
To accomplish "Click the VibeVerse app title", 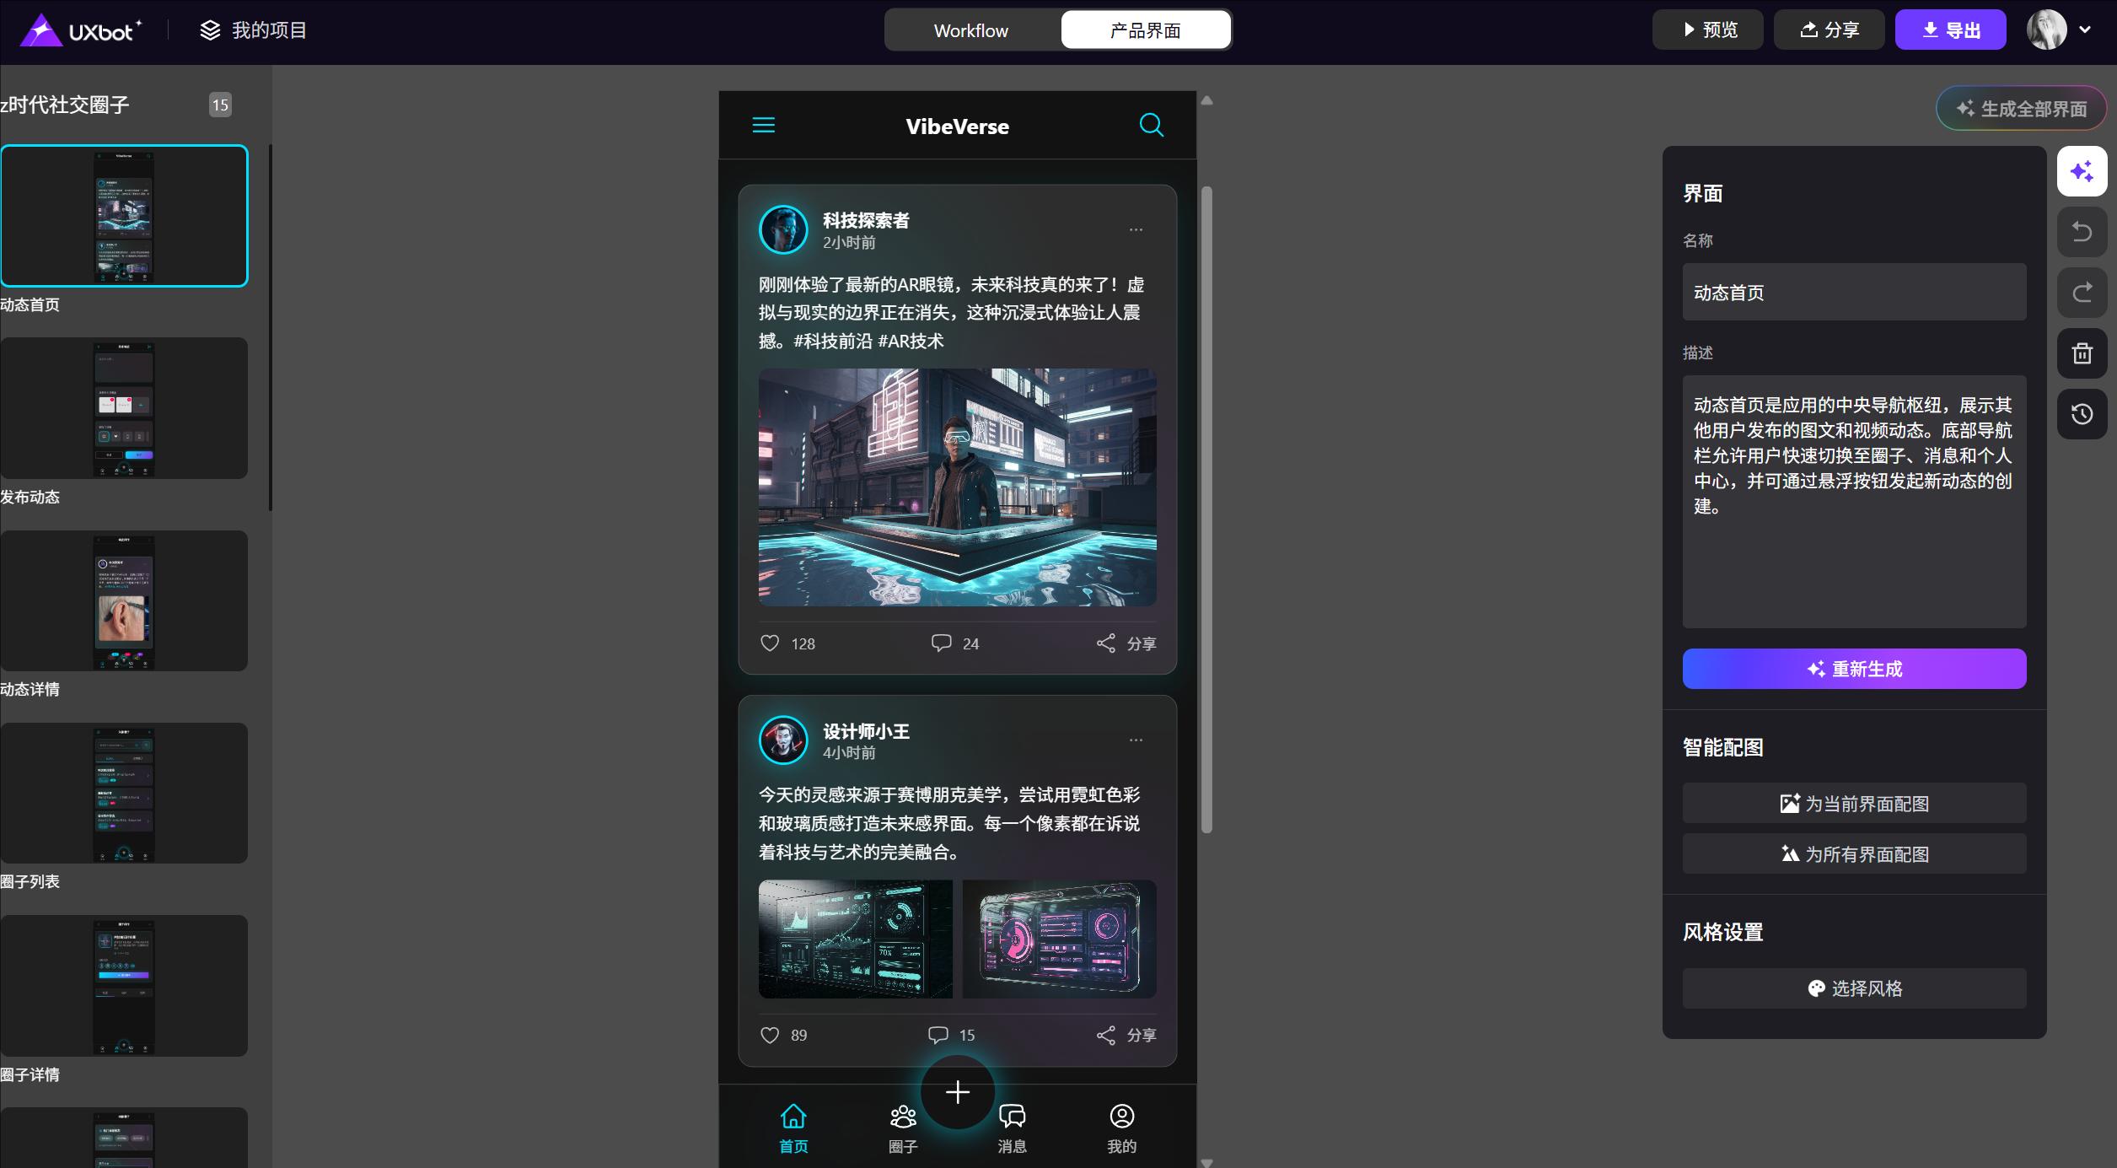I will pyautogui.click(x=957, y=126).
